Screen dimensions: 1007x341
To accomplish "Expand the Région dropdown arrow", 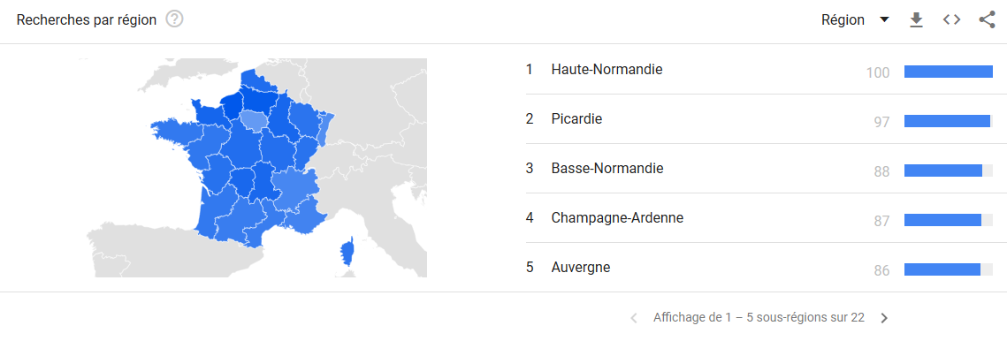I will pos(884,20).
